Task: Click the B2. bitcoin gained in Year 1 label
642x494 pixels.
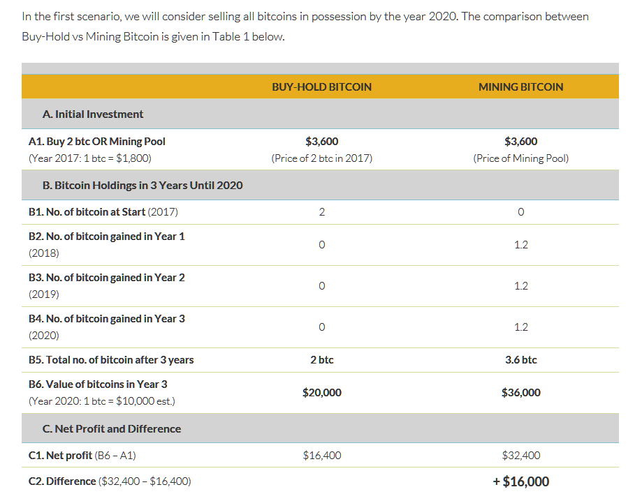Action: click(x=106, y=237)
